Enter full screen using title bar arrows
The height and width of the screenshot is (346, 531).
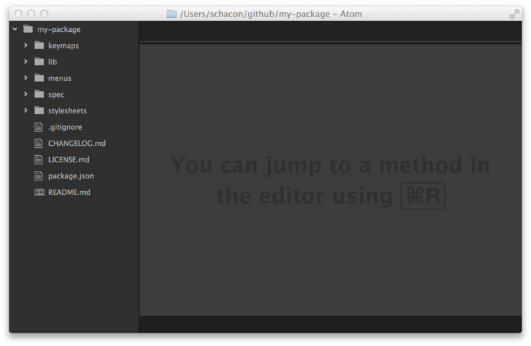[x=514, y=14]
